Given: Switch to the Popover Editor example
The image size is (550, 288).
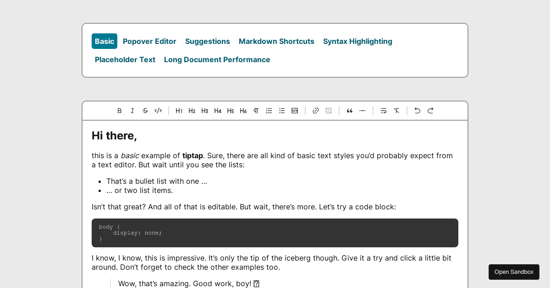Looking at the screenshot, I should coord(149,41).
